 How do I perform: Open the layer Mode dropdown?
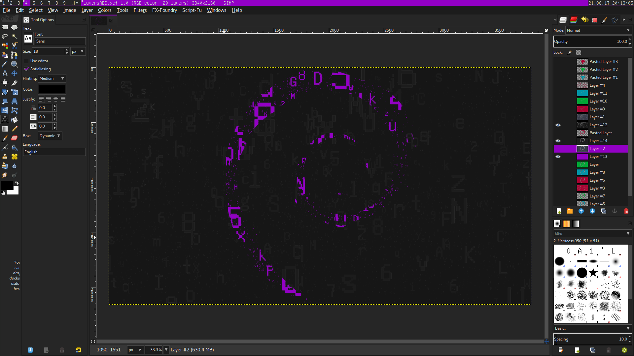(x=598, y=30)
